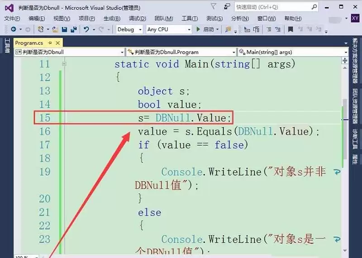Image resolution: width=362 pixels, height=258 pixels.
Task: Open the 工具箱 side panel tab
Action: [x=7, y=46]
